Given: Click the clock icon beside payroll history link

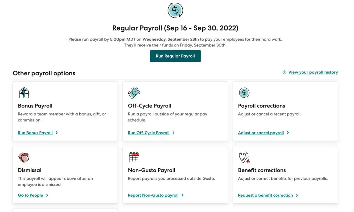Looking at the screenshot, I should [284, 72].
